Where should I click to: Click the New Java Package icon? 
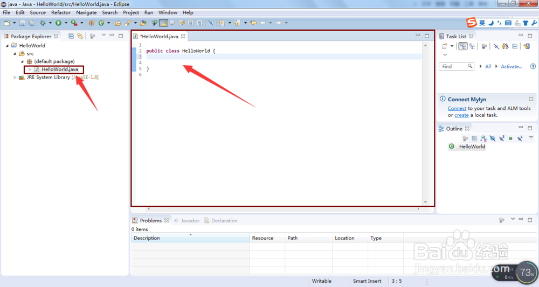(92, 23)
